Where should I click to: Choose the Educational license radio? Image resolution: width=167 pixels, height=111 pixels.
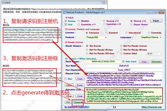click(x=126, y=33)
